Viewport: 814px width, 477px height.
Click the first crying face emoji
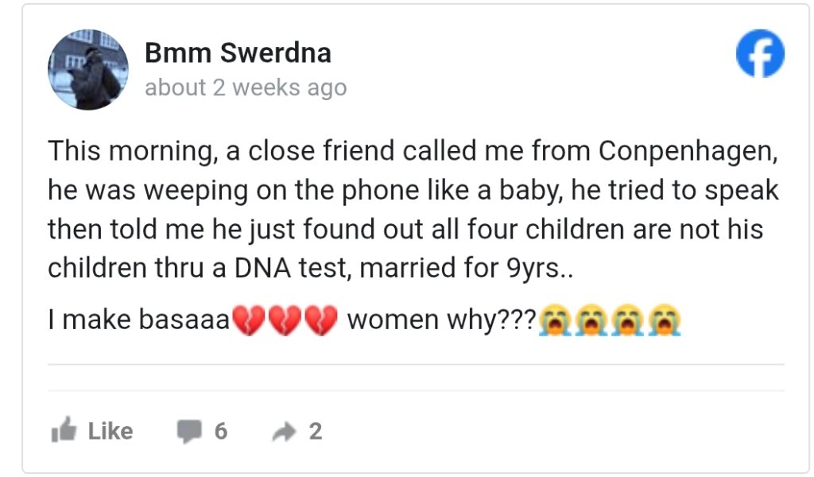[x=554, y=320]
